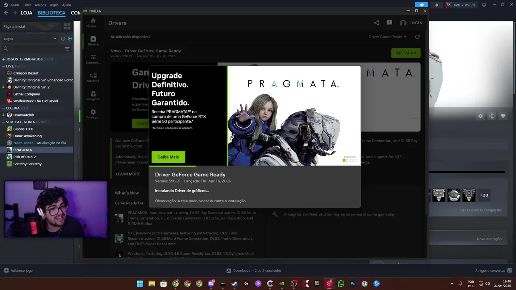
Task: Switch to the LOJA tab
Action: (x=26, y=13)
